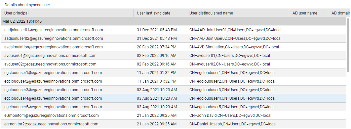Click CN=egclouduser4 distinguished name cell
Image resolution: width=351 pixels, height=129 pixels.
tap(232, 98)
